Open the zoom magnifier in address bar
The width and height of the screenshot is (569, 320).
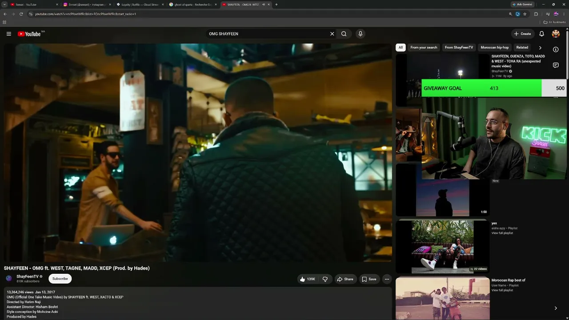coord(510,14)
